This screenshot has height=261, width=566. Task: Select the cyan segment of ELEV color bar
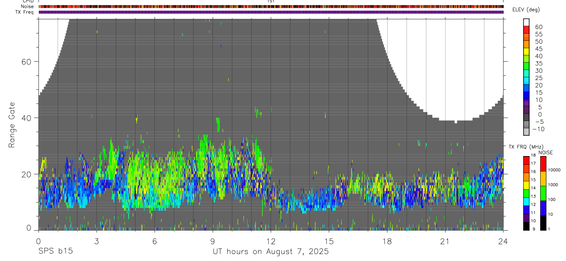(x=527, y=81)
